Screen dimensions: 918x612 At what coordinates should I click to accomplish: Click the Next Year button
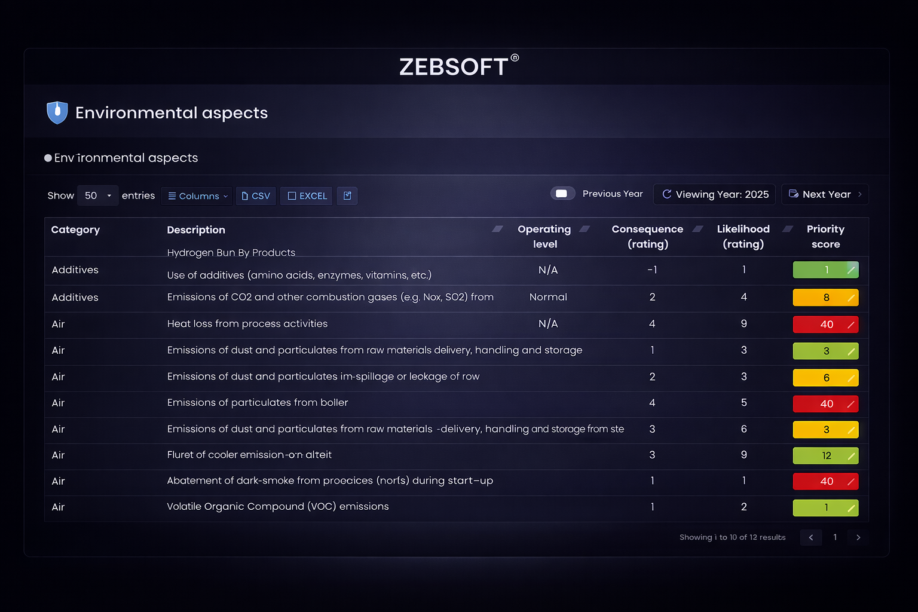point(825,194)
